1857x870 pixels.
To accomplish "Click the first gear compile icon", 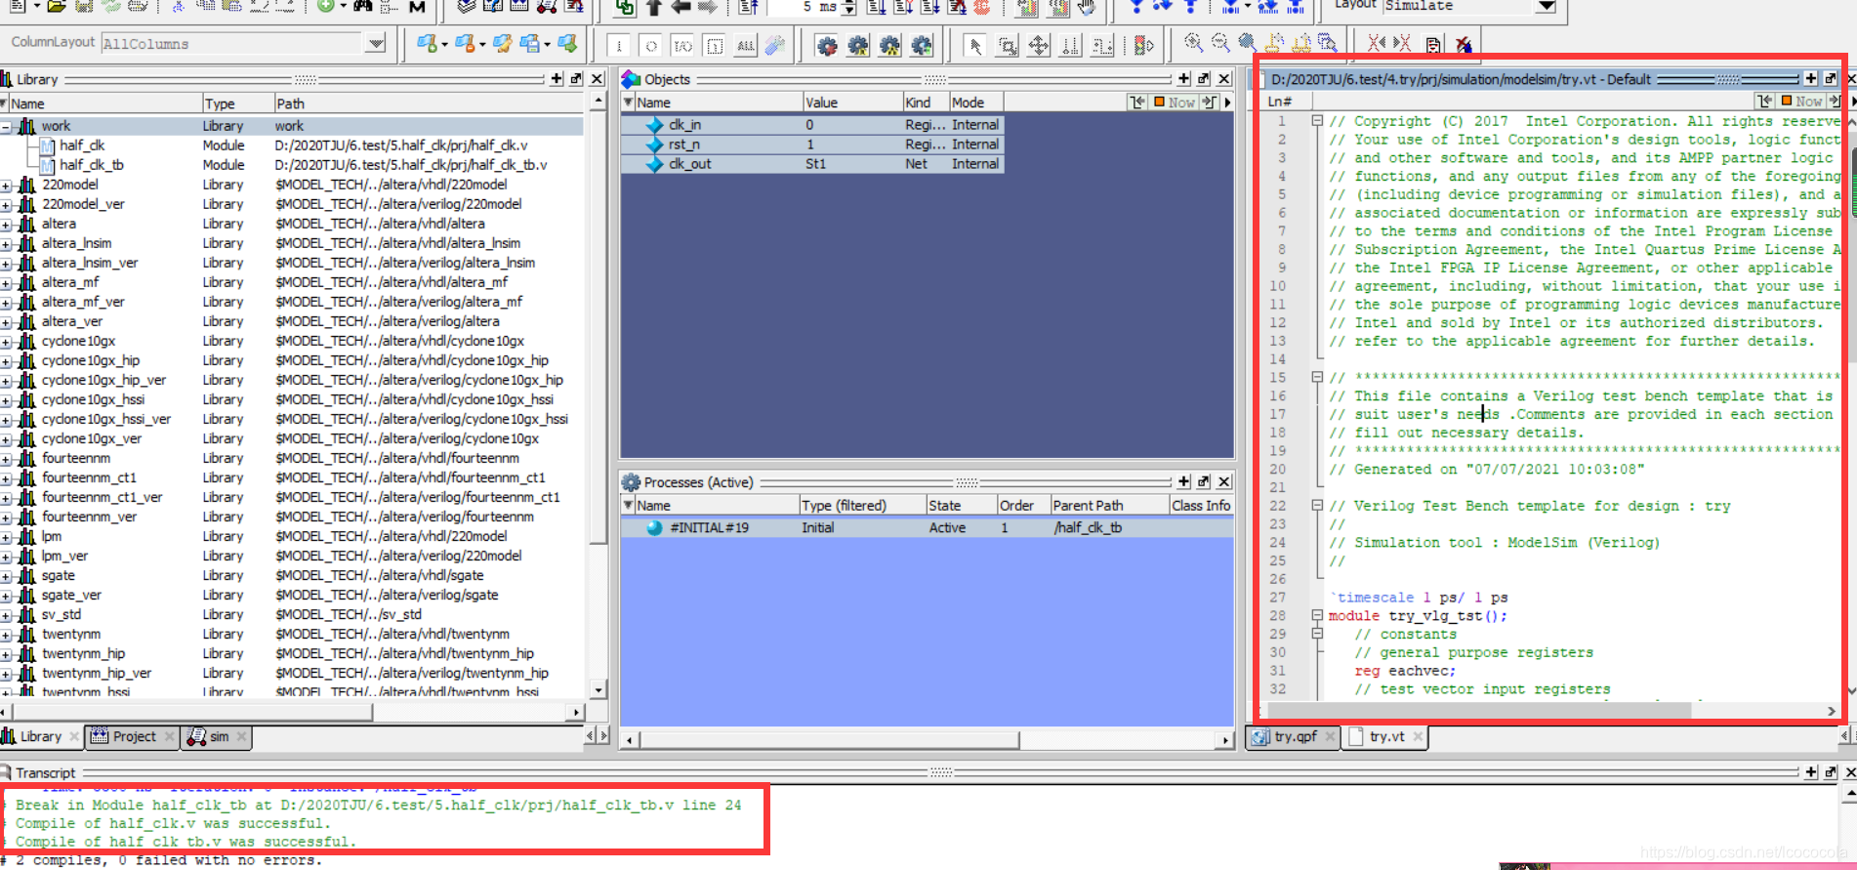I will click(827, 46).
